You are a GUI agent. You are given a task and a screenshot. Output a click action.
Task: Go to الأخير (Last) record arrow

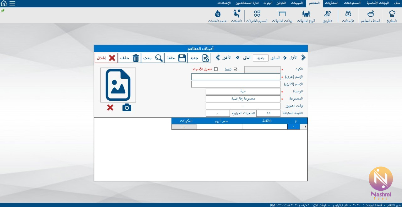tap(218, 58)
